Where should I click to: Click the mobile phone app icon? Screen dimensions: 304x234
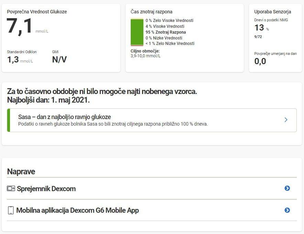pos(11,210)
